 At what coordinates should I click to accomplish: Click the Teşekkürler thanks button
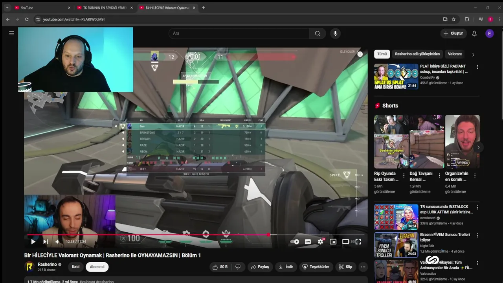316,267
